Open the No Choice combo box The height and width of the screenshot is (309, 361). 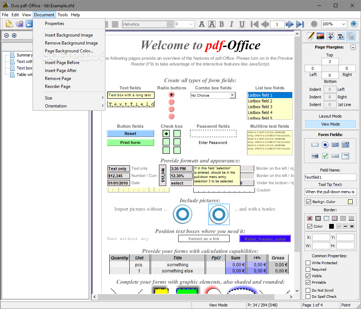point(232,95)
